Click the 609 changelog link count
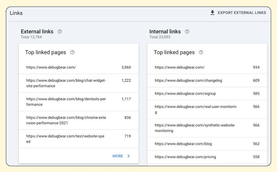277x172 pixels. [256, 80]
